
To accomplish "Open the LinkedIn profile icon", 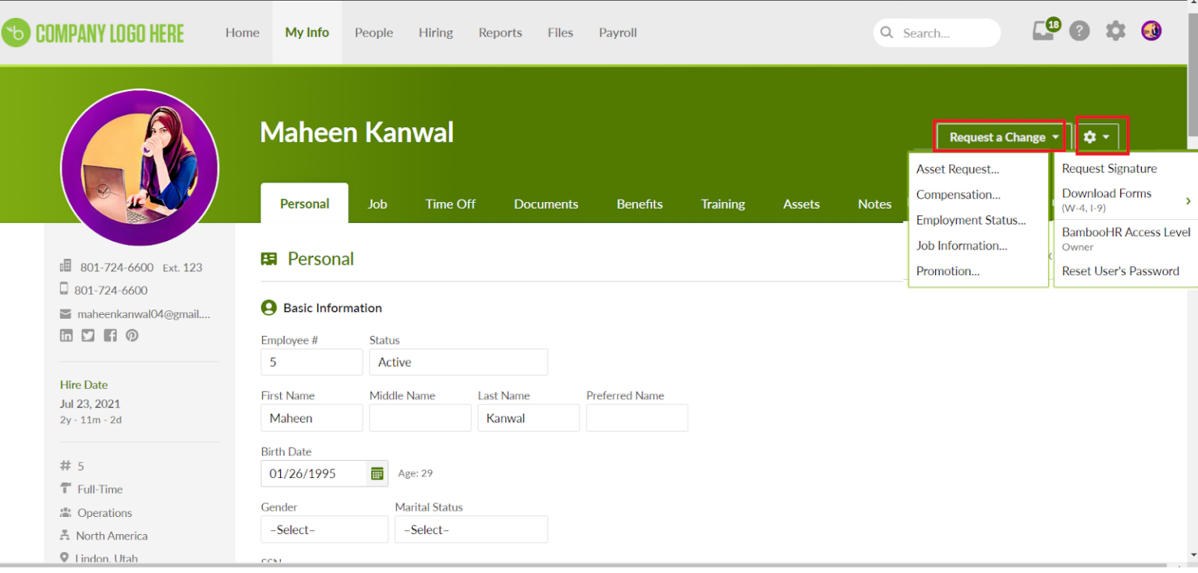I will (66, 335).
